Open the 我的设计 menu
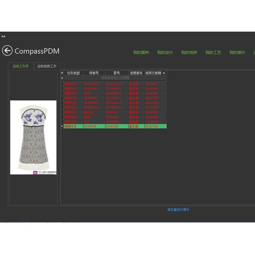 [165, 53]
